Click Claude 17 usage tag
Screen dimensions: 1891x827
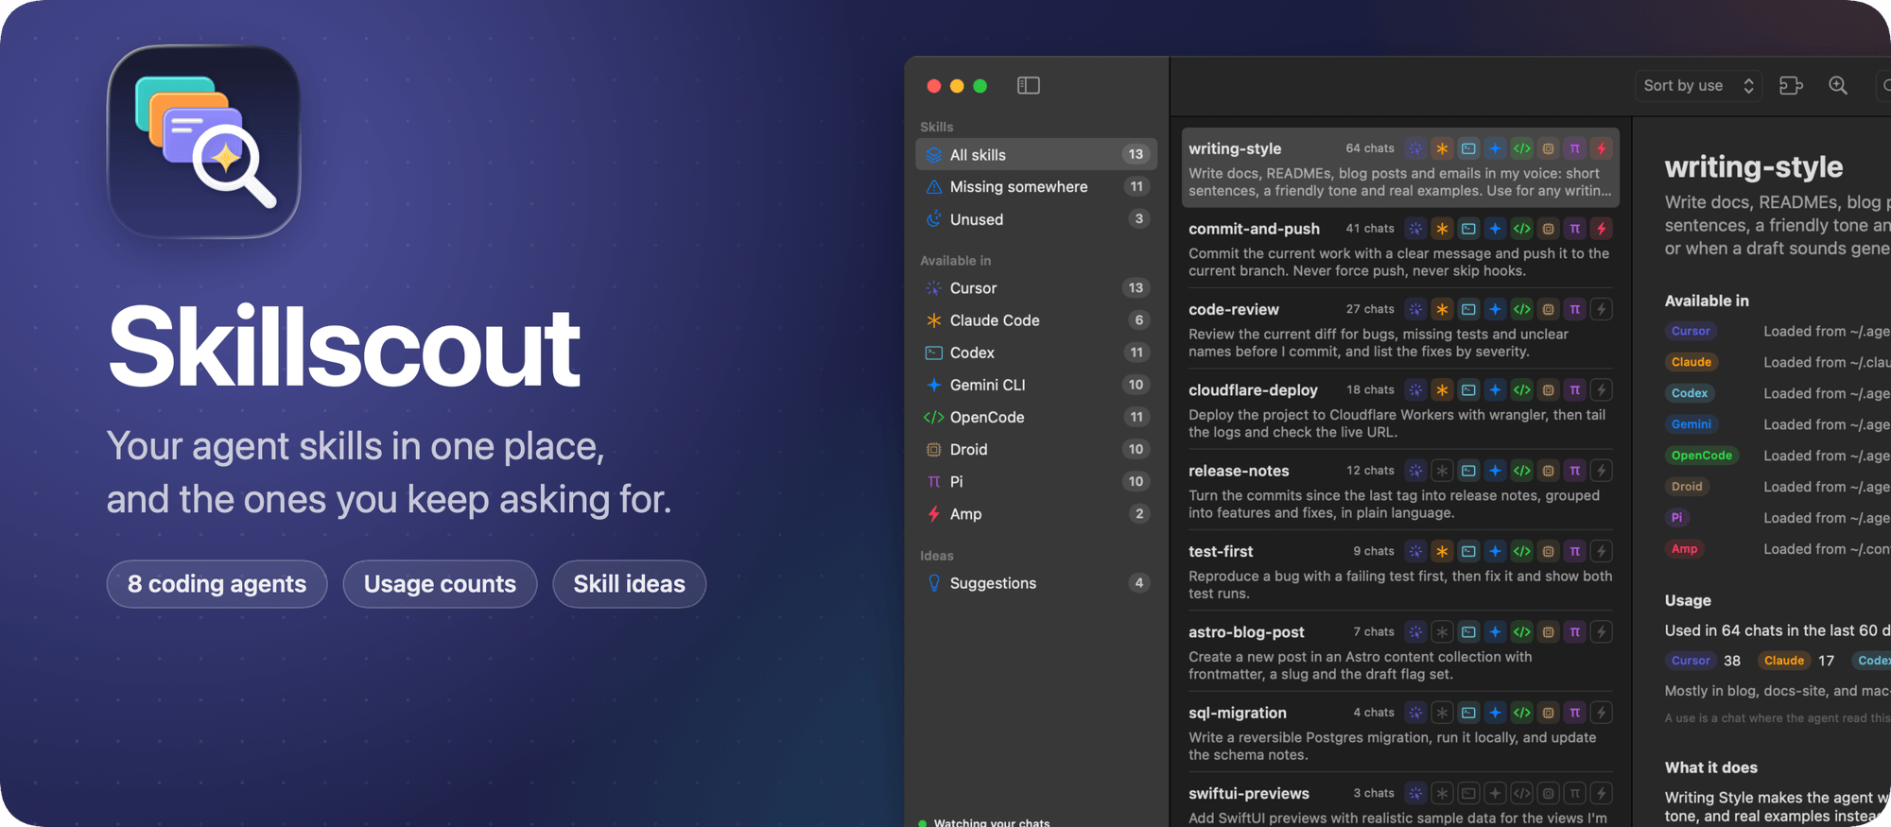[x=1796, y=661]
